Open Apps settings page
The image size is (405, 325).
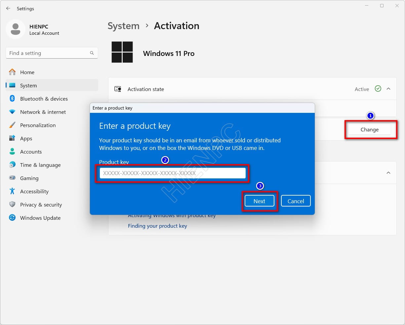pos(52,138)
